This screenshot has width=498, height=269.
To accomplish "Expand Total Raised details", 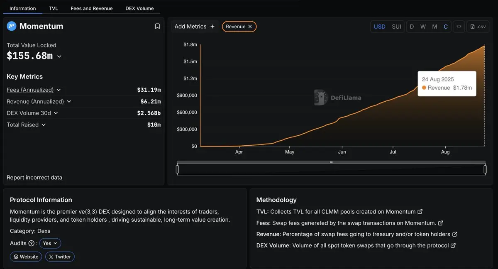I will click(44, 125).
